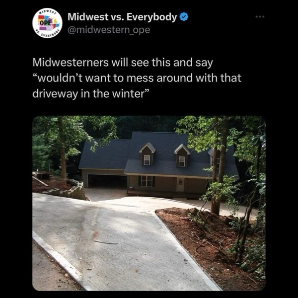
Task: Select the tweet line starting with Midwesterners
Action: tap(123, 63)
